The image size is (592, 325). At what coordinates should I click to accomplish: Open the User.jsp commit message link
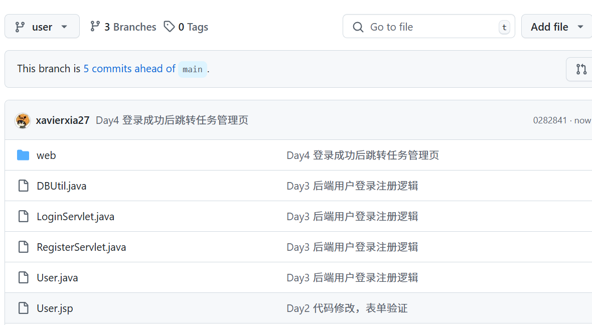click(347, 308)
